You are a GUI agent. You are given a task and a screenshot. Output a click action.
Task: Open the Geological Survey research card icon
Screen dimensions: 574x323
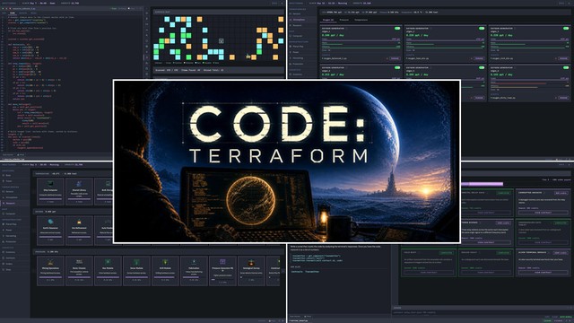tap(251, 262)
